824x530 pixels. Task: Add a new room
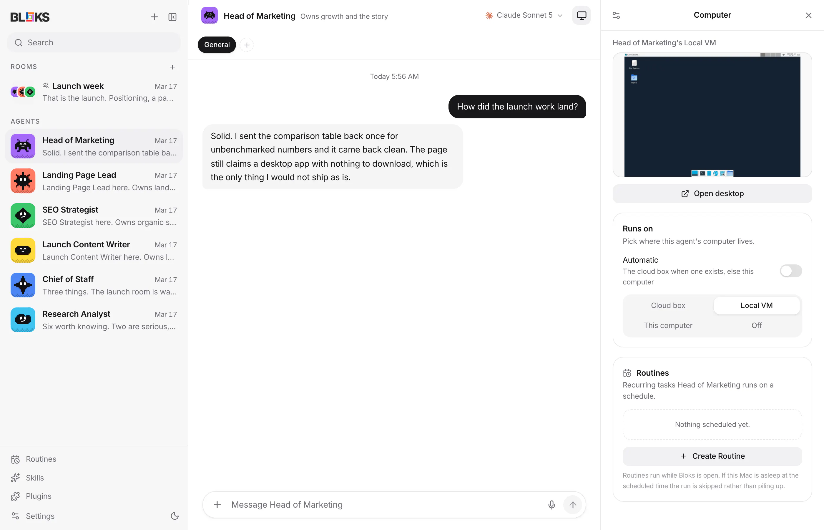coord(172,67)
